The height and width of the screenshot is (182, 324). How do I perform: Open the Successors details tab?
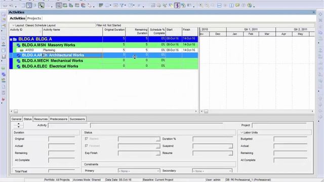pyautogui.click(x=77, y=119)
